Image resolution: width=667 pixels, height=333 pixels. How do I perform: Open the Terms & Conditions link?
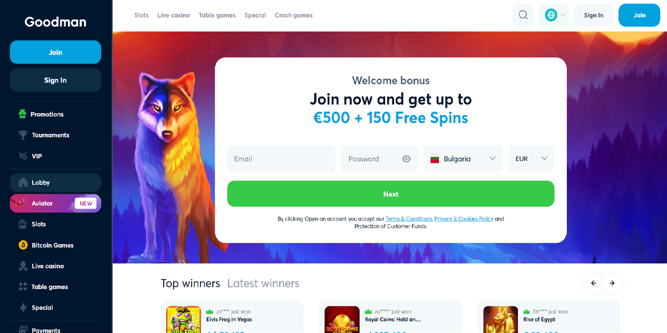pos(409,219)
